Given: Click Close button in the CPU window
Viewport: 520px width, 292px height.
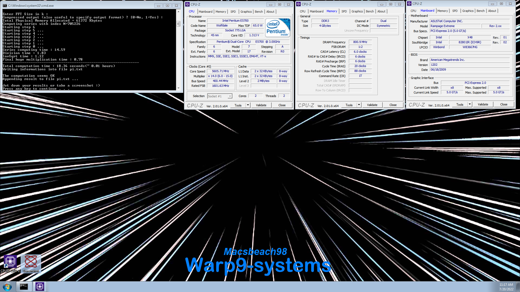Looking at the screenshot, I should (x=282, y=105).
